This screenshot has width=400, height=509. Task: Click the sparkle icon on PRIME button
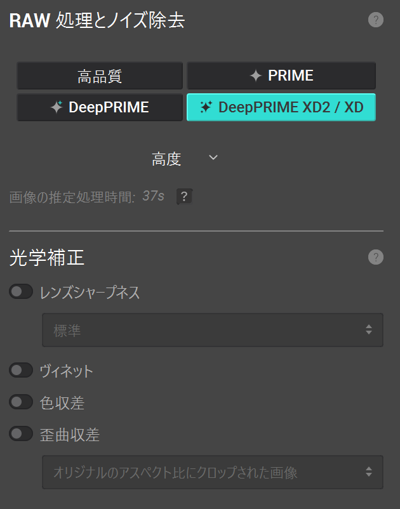[x=256, y=76]
